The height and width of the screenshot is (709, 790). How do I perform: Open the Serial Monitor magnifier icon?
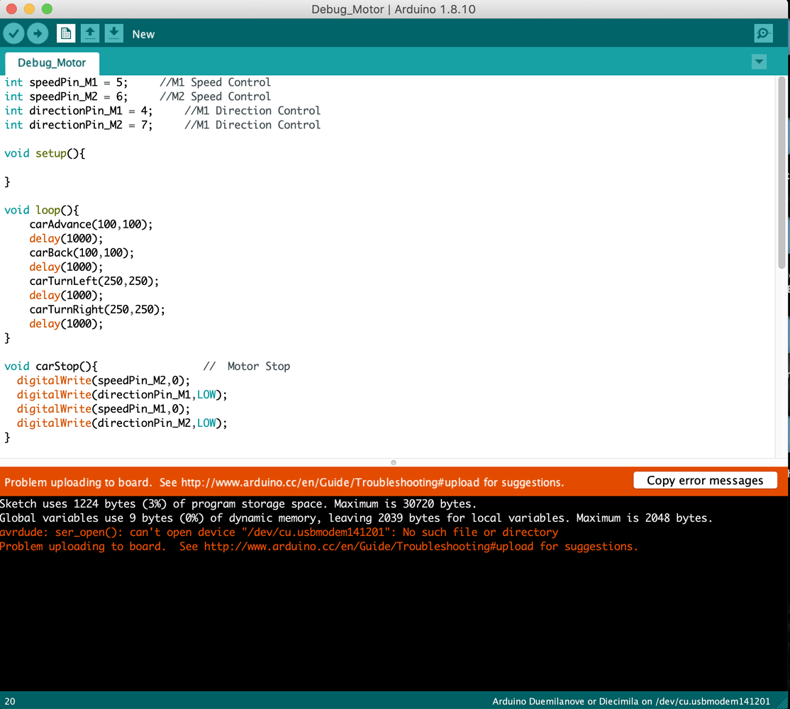(763, 33)
